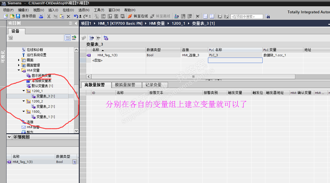
Task: Click the 转至在线 button
Action: point(138,16)
